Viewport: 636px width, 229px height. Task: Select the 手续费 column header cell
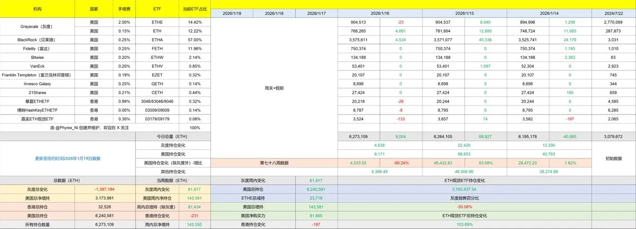122,10
